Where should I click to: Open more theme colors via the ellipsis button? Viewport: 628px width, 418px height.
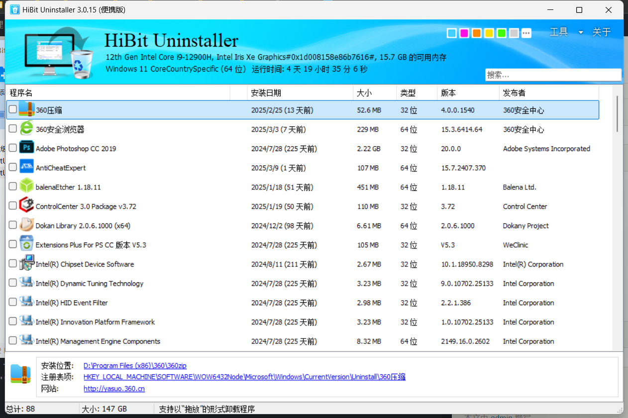(526, 33)
